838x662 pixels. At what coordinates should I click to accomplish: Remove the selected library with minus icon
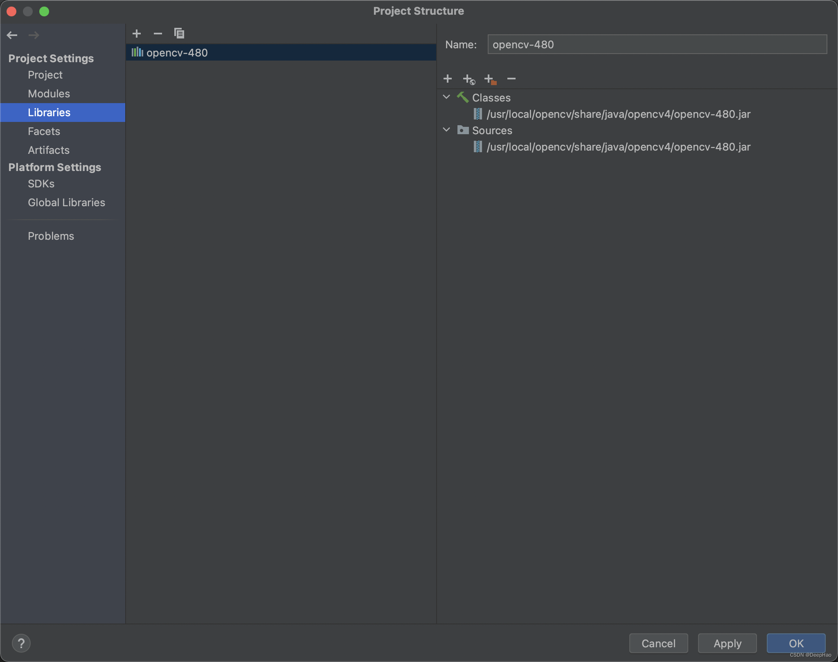coord(158,33)
